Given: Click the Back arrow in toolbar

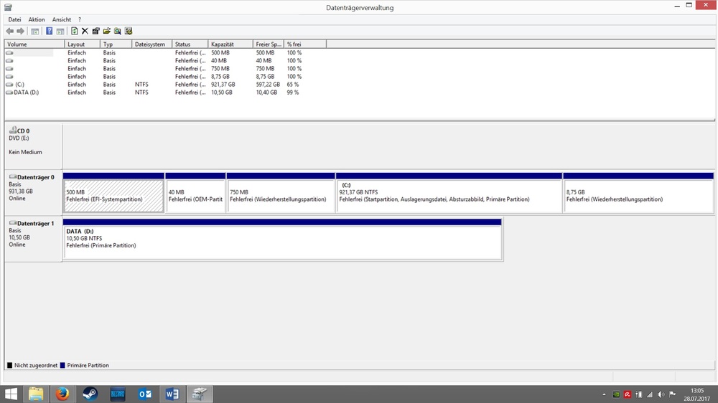Looking at the screenshot, I should pyautogui.click(x=10, y=31).
